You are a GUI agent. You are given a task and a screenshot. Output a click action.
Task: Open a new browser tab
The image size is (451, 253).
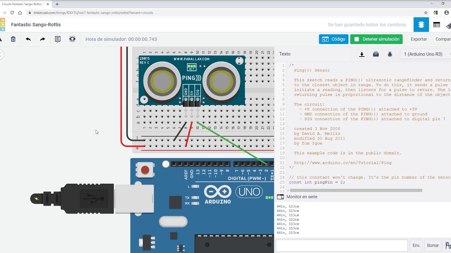tap(57, 4)
